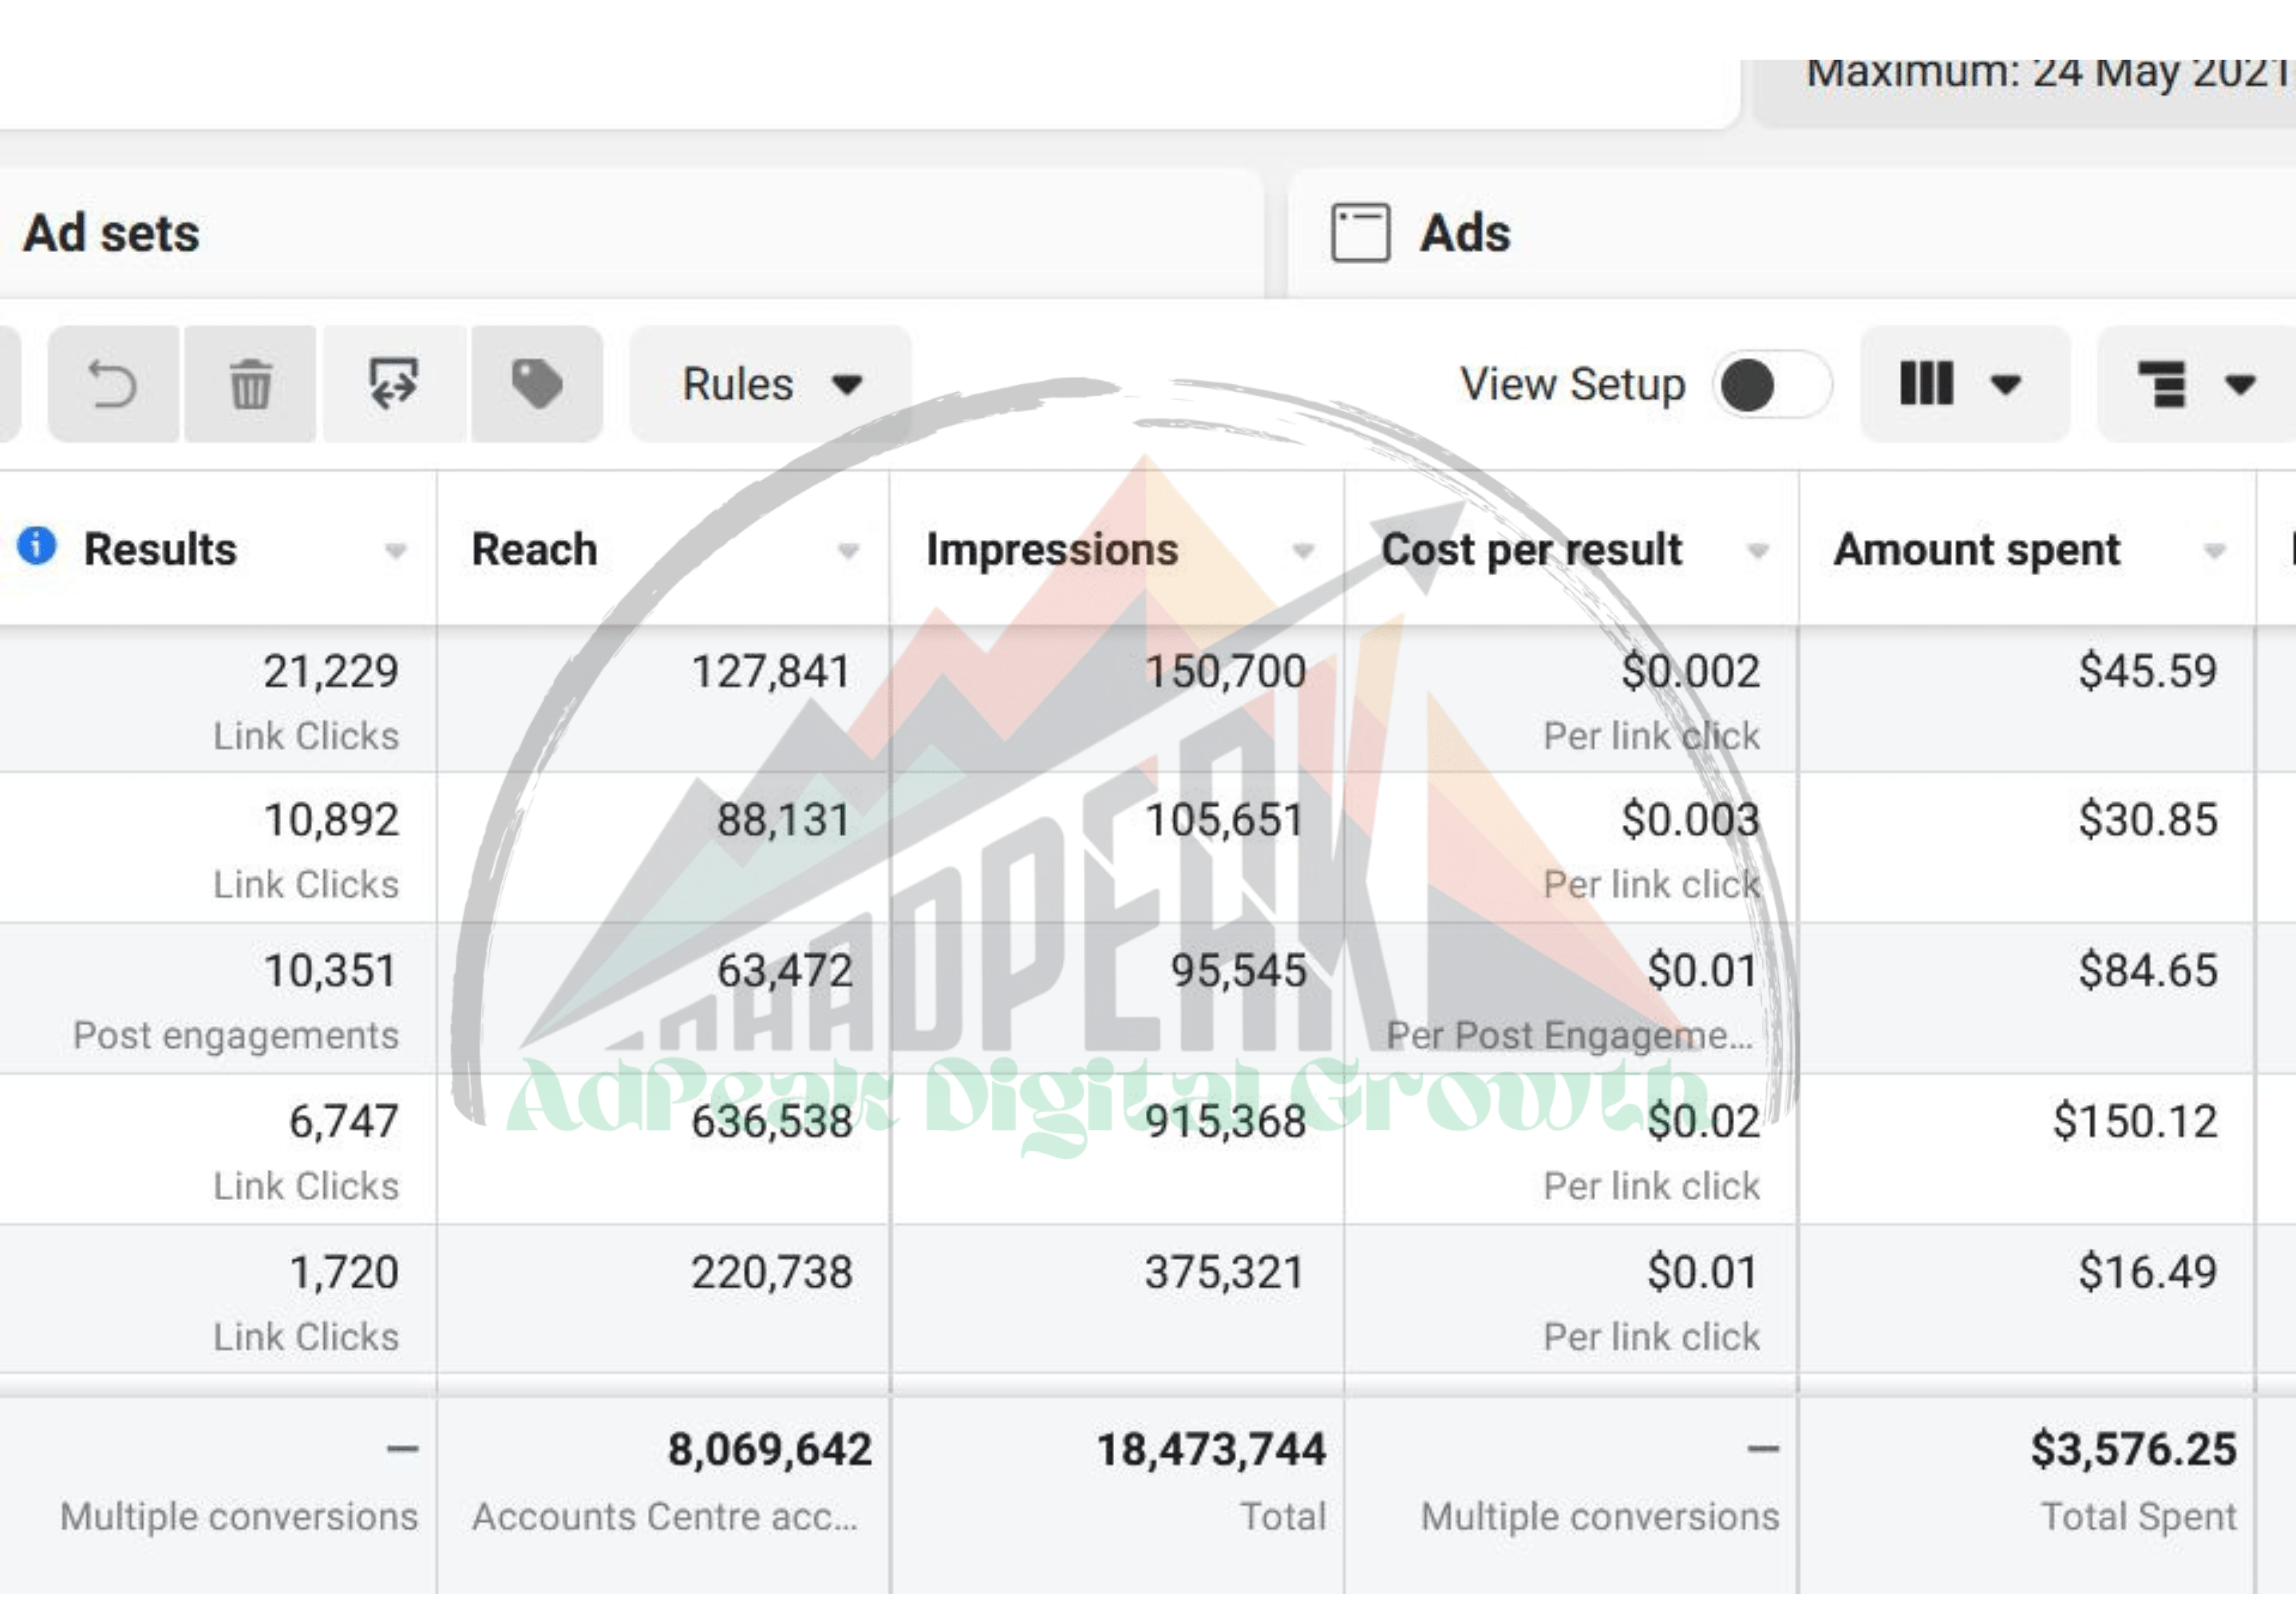This screenshot has width=2296, height=1623.
Task: Select the 150,700 impressions cell
Action: 1117,699
